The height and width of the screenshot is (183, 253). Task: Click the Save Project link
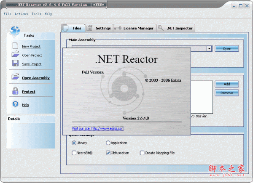(x=32, y=64)
